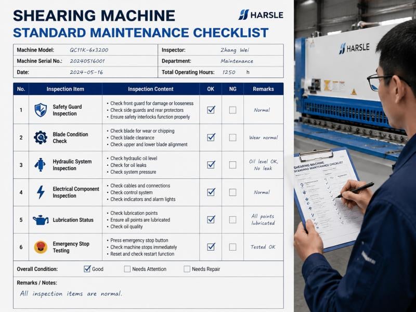
Task: Toggle the OK checkbox for Safety Guard Inspection
Action: coord(211,110)
